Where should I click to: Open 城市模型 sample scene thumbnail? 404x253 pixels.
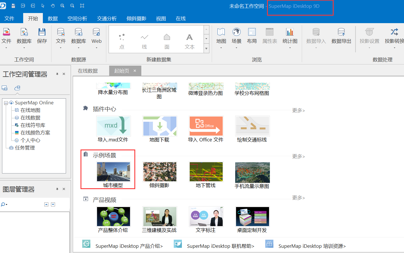click(113, 172)
